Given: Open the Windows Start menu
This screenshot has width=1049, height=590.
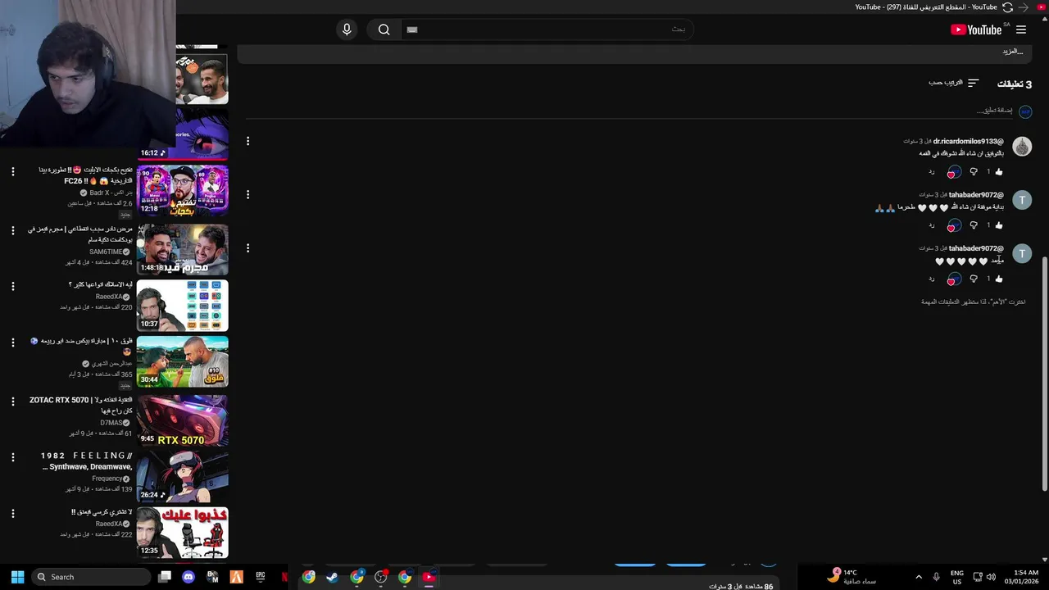Looking at the screenshot, I should pos(17,577).
